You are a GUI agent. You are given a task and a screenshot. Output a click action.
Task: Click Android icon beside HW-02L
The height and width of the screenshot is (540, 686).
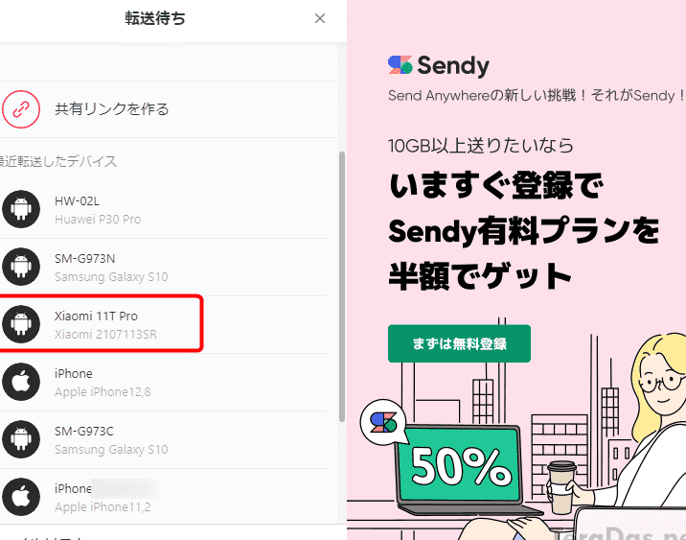pyautogui.click(x=20, y=209)
